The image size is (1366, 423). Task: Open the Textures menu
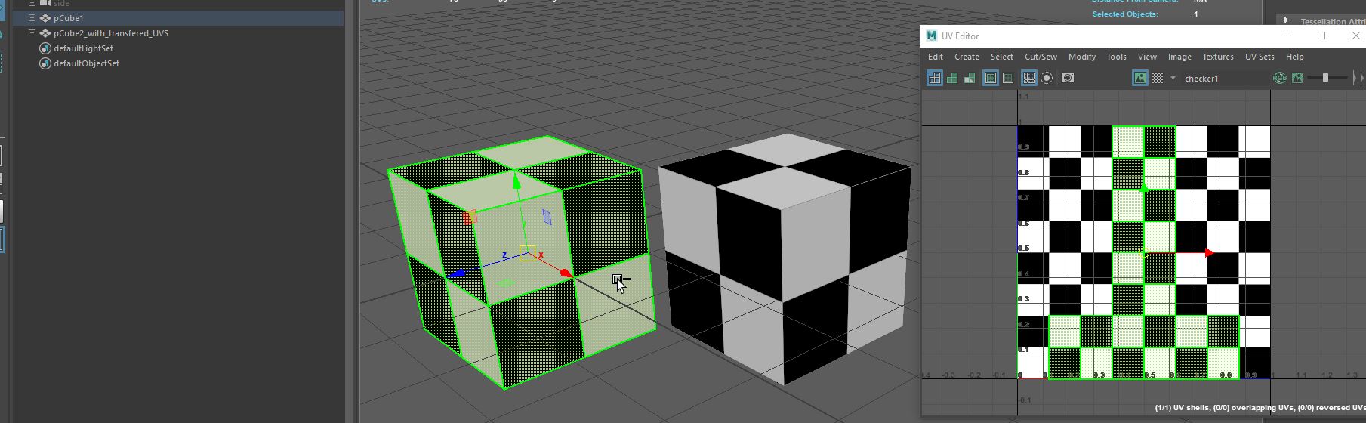[x=1218, y=57]
